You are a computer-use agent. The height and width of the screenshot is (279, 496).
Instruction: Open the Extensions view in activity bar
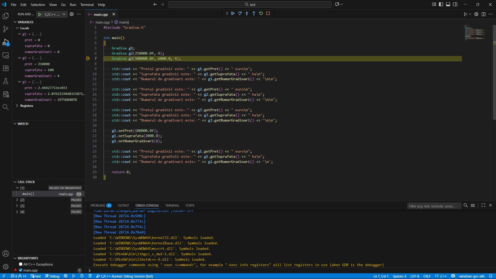click(6, 68)
